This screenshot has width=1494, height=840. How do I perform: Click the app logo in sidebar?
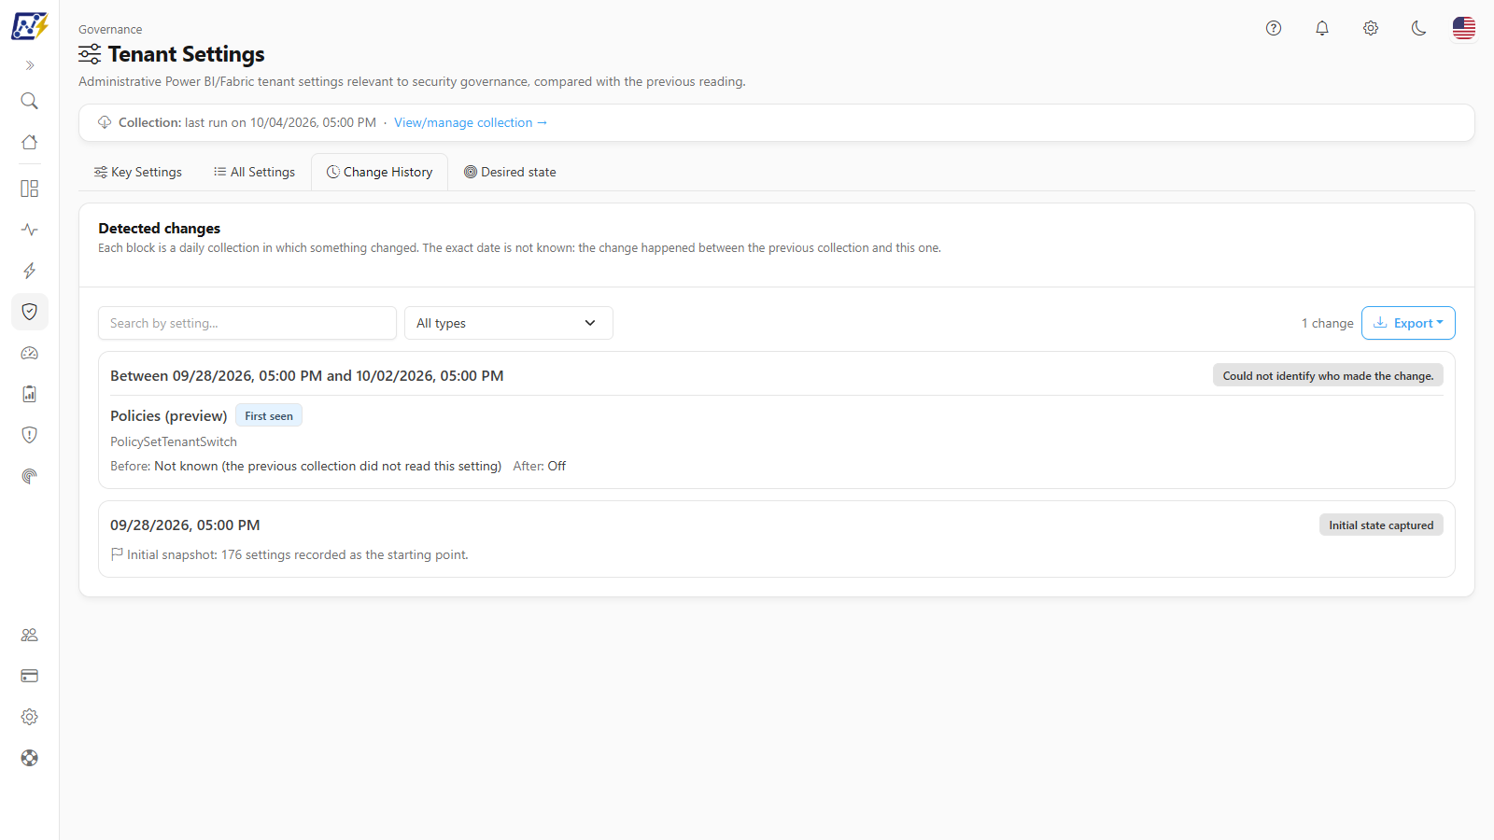[29, 26]
